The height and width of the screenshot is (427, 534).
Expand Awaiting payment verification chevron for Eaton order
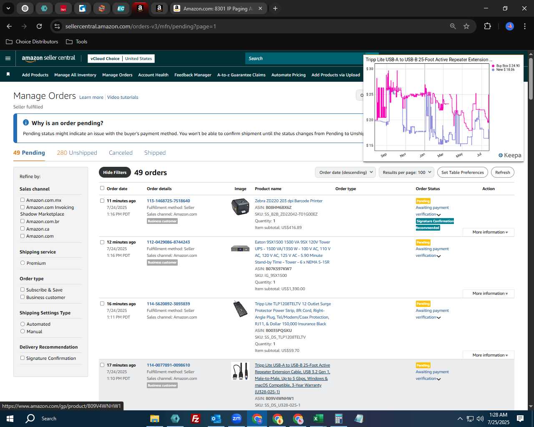pyautogui.click(x=438, y=256)
